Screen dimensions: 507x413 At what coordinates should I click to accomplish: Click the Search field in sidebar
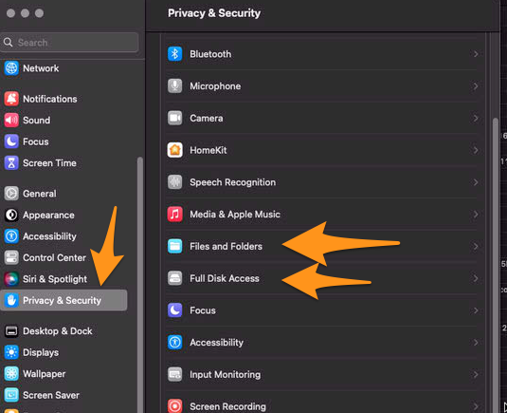point(69,42)
